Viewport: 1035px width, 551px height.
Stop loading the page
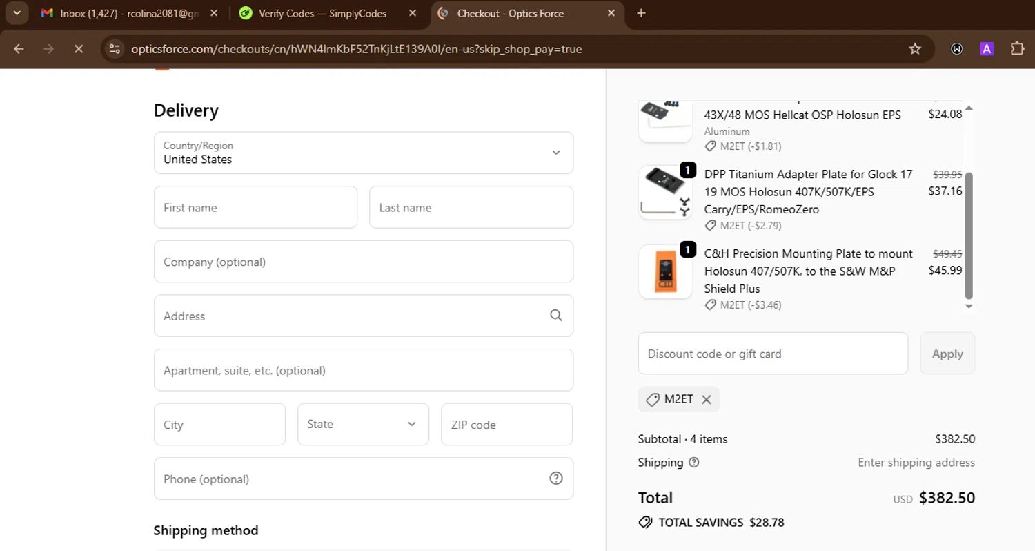click(78, 49)
